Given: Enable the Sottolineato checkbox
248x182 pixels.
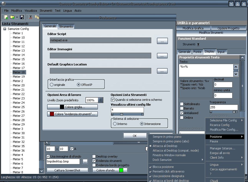Looking at the screenshot, I should tap(182, 104).
